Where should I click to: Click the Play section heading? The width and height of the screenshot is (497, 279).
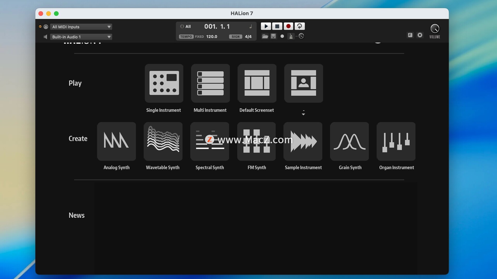coord(75,83)
